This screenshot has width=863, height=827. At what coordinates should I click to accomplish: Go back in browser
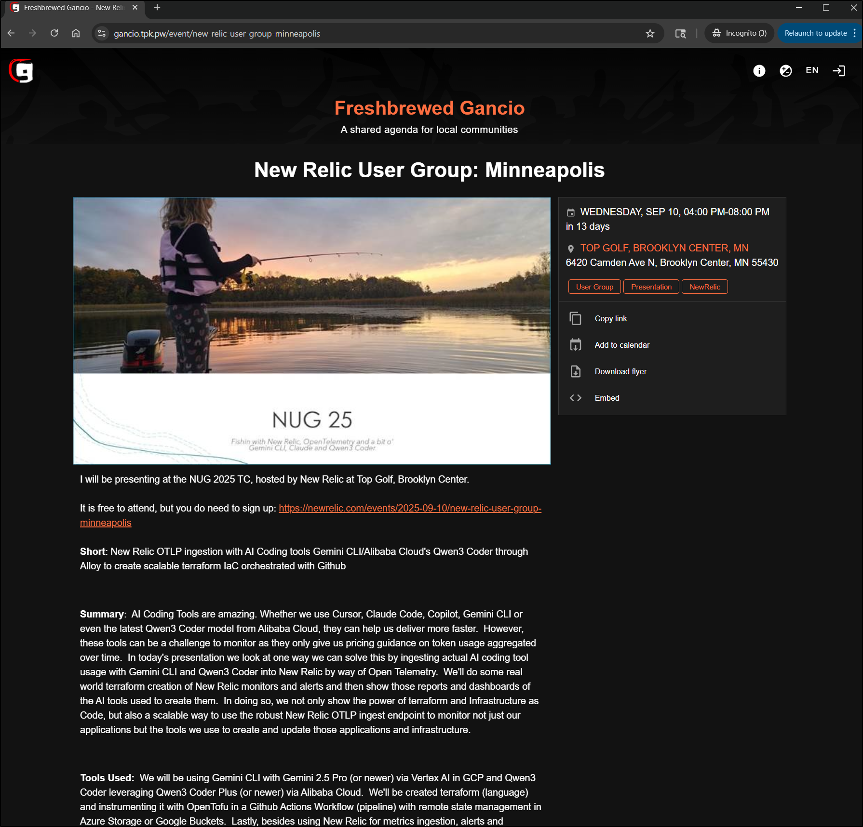coord(11,33)
